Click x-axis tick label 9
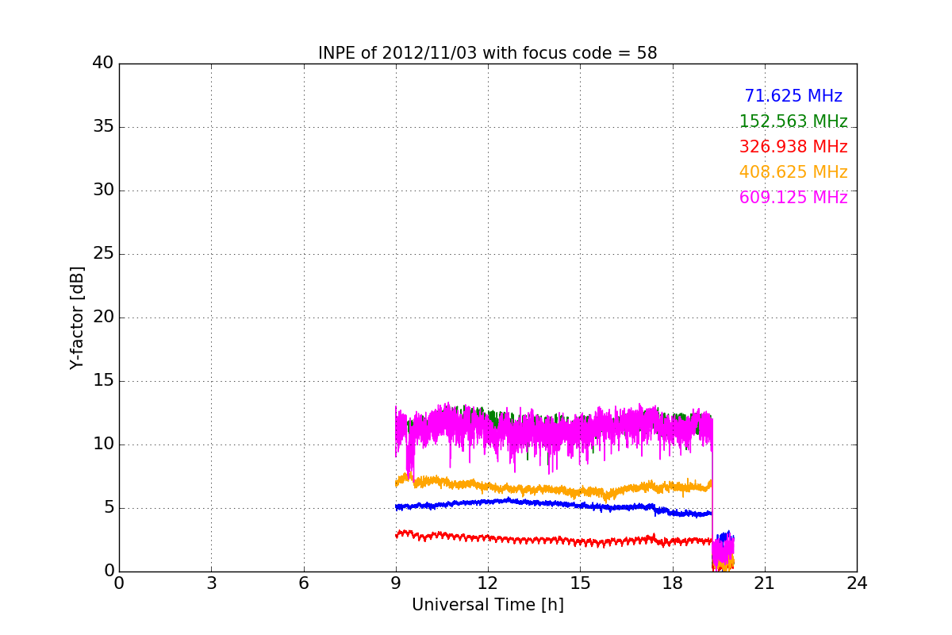Screen dimensions: 952x635 tap(396, 583)
